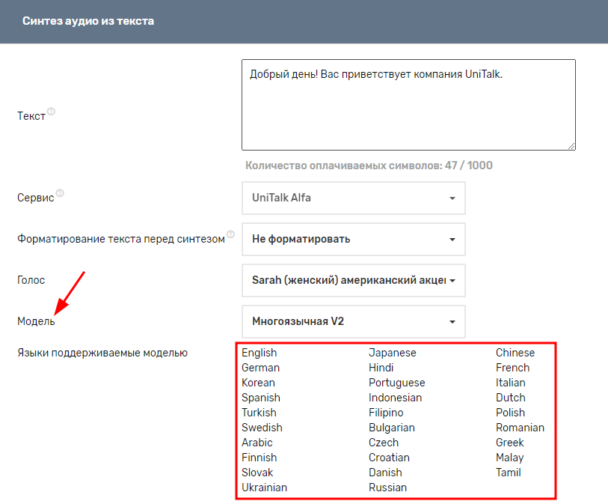Click Japanese in the languages list
608x504 pixels.
(x=392, y=353)
